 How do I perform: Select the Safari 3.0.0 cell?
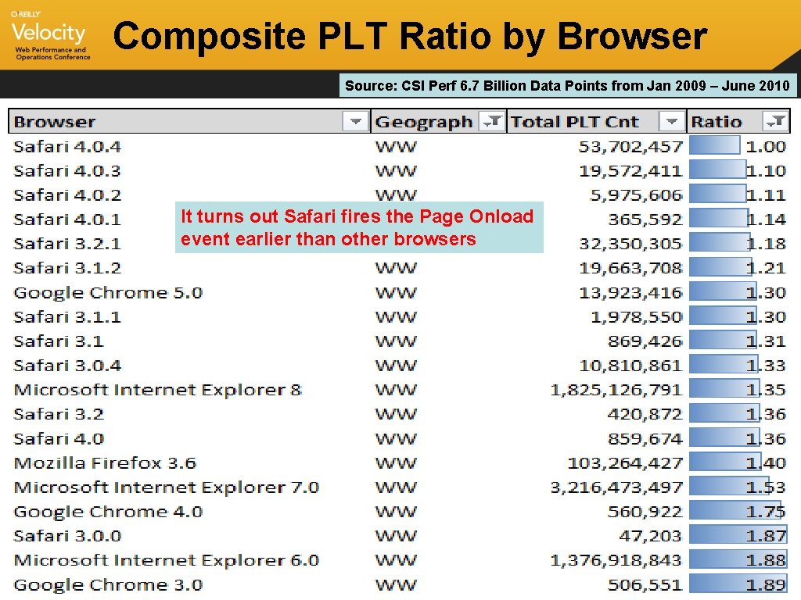[67, 536]
